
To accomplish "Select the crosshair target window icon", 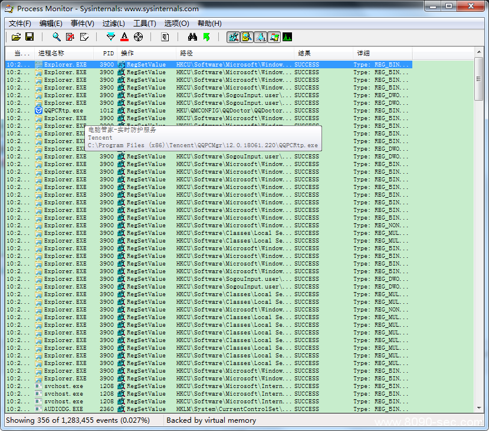I will coord(138,37).
